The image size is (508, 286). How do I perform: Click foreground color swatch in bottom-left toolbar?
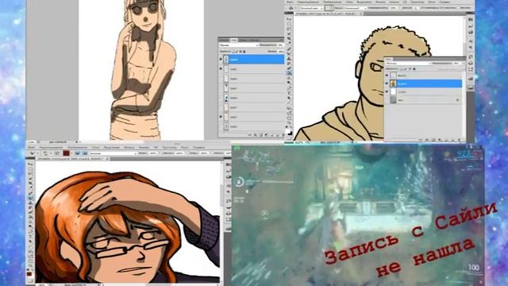tap(29, 274)
